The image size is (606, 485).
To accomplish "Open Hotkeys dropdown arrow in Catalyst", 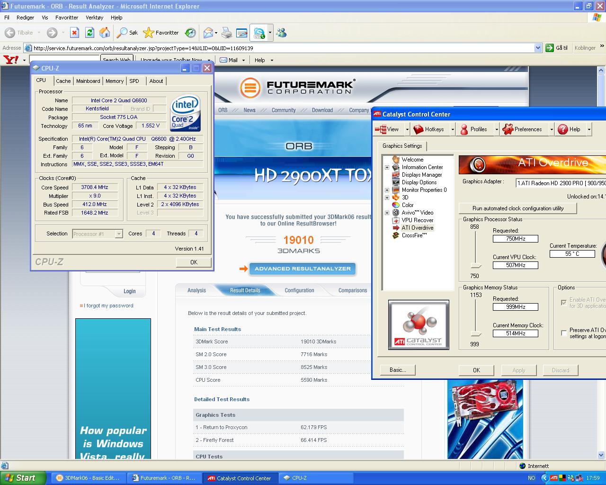I will pyautogui.click(x=453, y=129).
